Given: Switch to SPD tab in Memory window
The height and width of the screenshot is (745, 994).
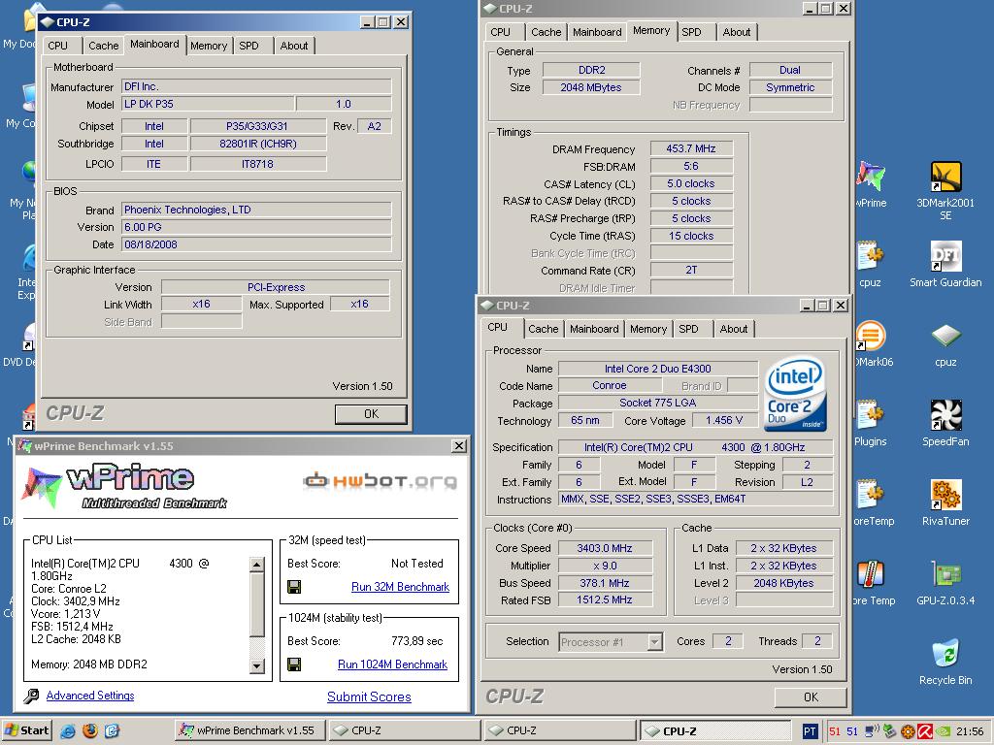Looking at the screenshot, I should click(691, 32).
